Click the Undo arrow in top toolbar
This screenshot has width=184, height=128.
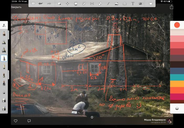[40, 4]
